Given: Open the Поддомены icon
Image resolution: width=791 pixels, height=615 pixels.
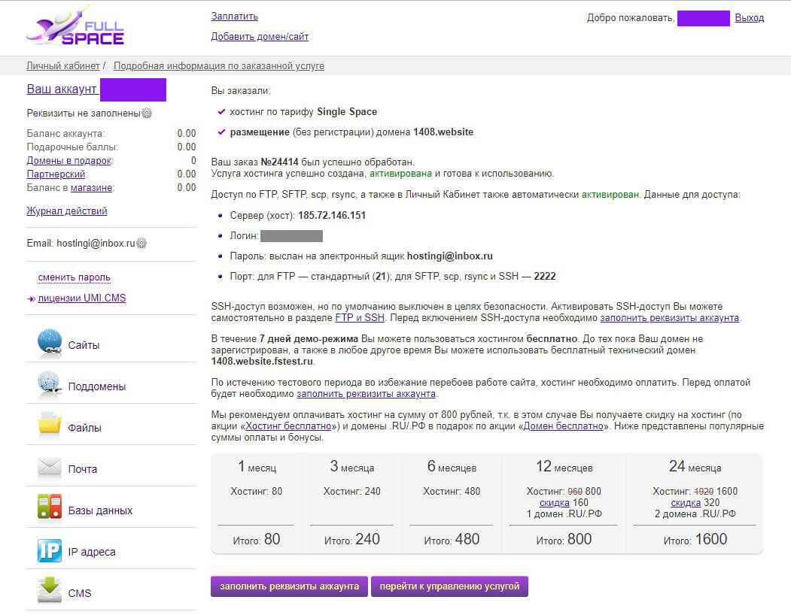Looking at the screenshot, I should [x=50, y=384].
